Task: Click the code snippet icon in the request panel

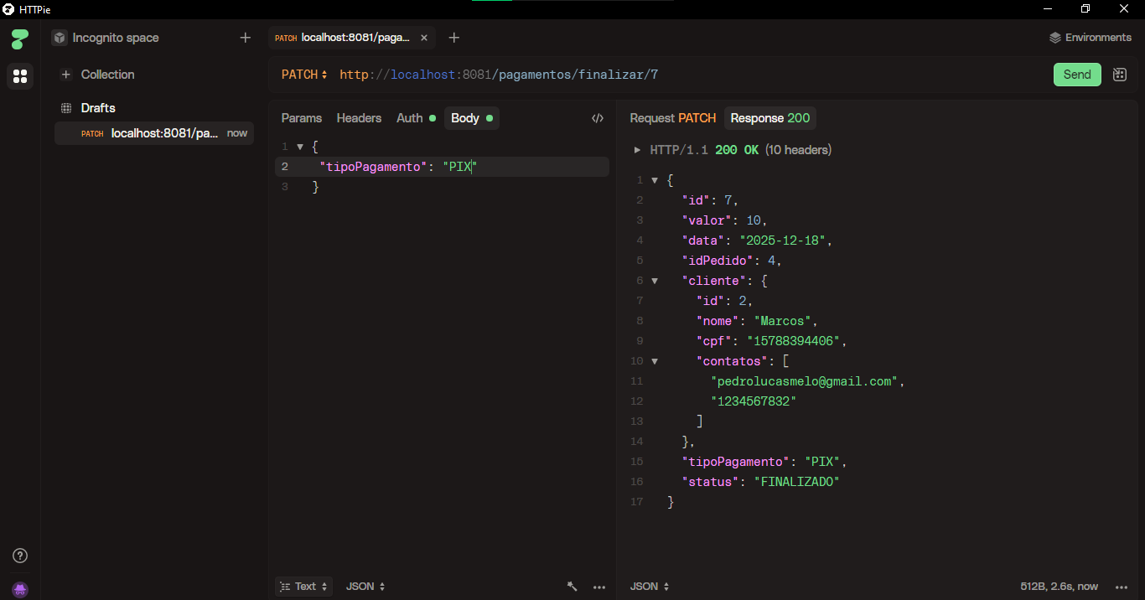Action: point(597,118)
